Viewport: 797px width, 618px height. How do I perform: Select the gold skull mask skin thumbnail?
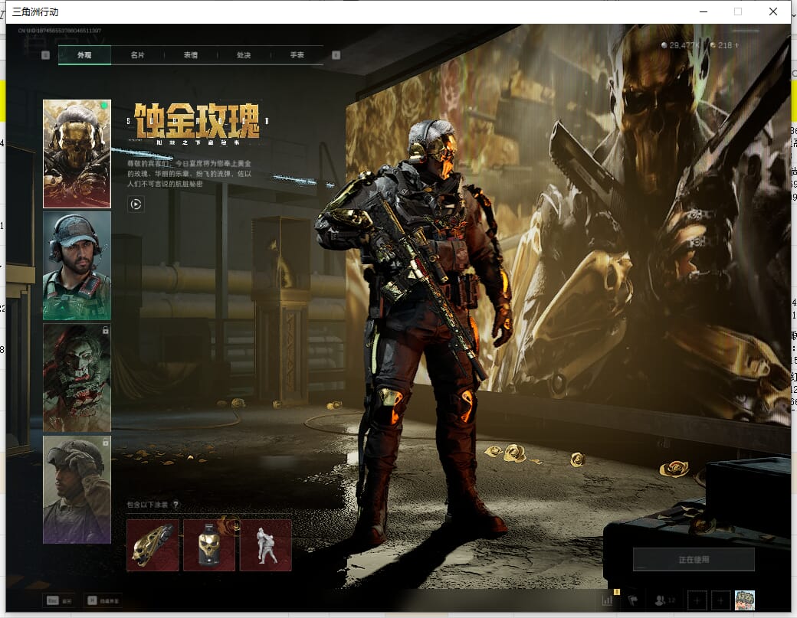coord(77,154)
